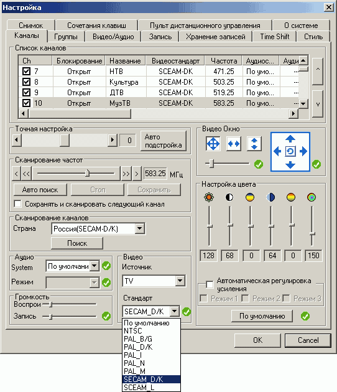Image resolution: width=337 pixels, height=392 pixels.
Task: Click По умолчанию color reset button
Action: point(262,316)
